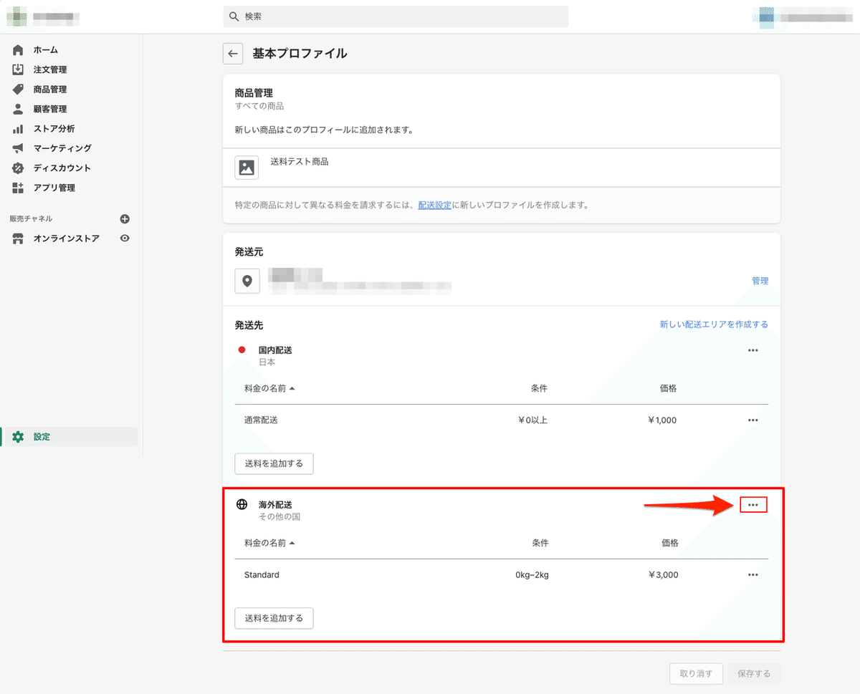The height and width of the screenshot is (694, 860).
Task: Click the 保存する button
Action: [754, 673]
